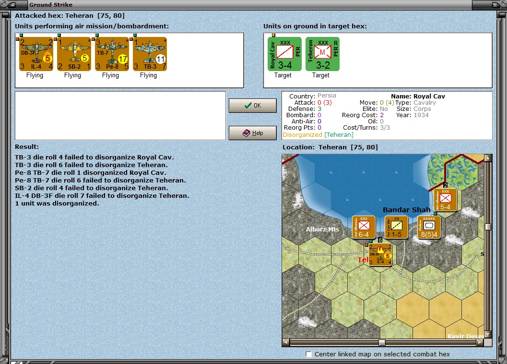This screenshot has height=364, width=507.
Task: Click 'Pe-8 TB-7 die roll 1 disorganized' line
Action: [91, 172]
